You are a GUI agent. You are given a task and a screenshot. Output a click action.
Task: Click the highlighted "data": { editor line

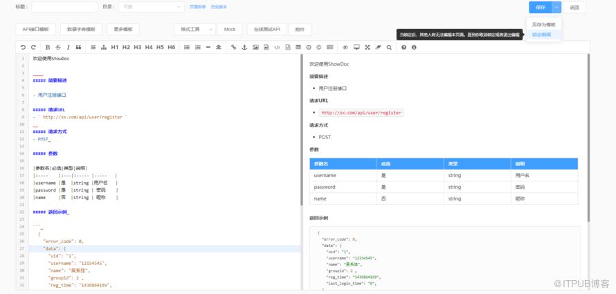(165, 249)
